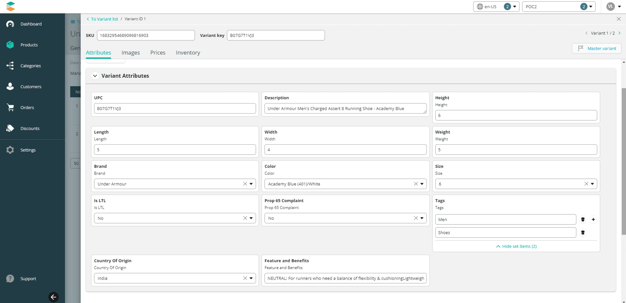
Task: Switch to the Images tab
Action: point(131,53)
